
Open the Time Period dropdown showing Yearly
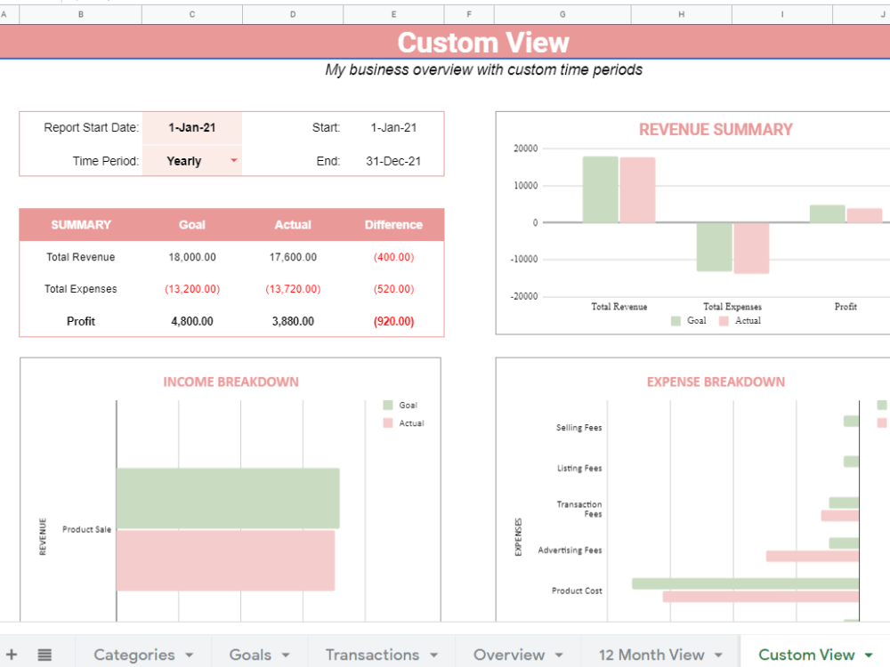(x=233, y=161)
